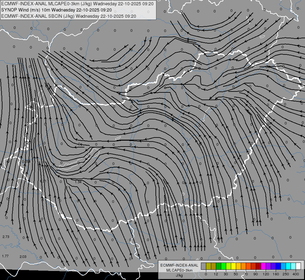
Task: Click the legend scale label 400
Action: 296,274
